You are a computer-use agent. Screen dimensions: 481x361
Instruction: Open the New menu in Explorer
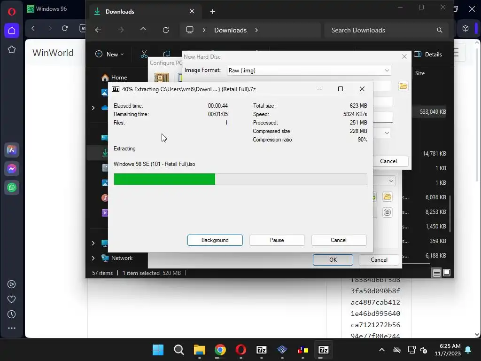[x=109, y=55]
